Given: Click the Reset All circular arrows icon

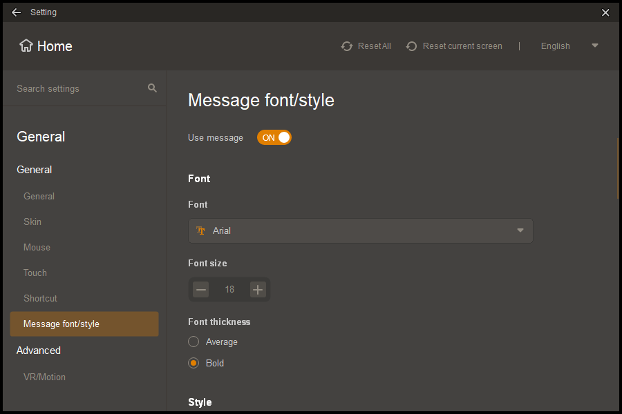Looking at the screenshot, I should pyautogui.click(x=347, y=46).
